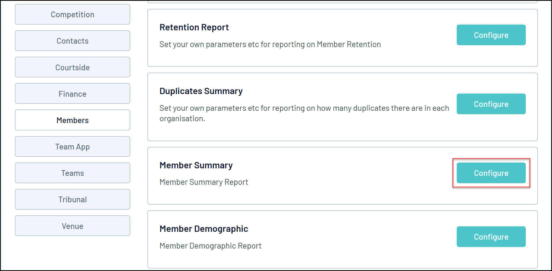
Task: Open the Finance report category
Action: pyautogui.click(x=73, y=94)
